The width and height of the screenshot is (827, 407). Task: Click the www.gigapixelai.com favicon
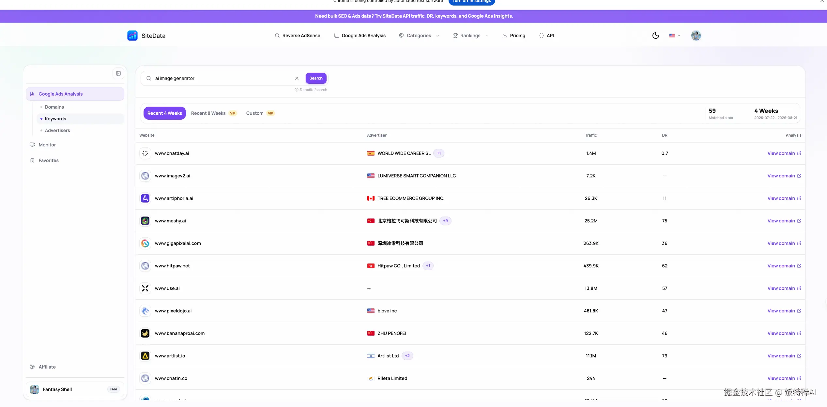[x=145, y=243]
